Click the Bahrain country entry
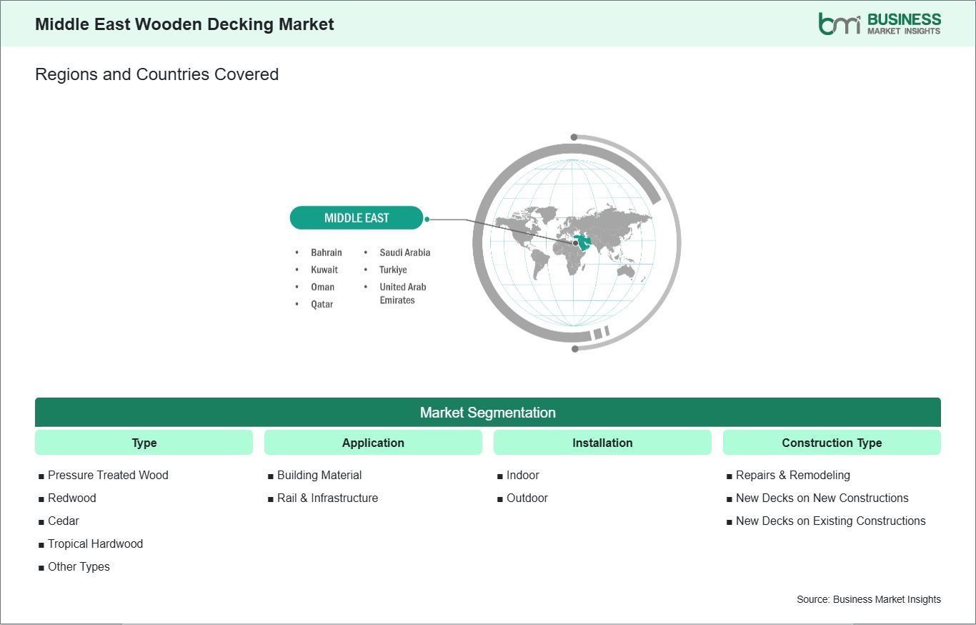The image size is (976, 625). (327, 252)
